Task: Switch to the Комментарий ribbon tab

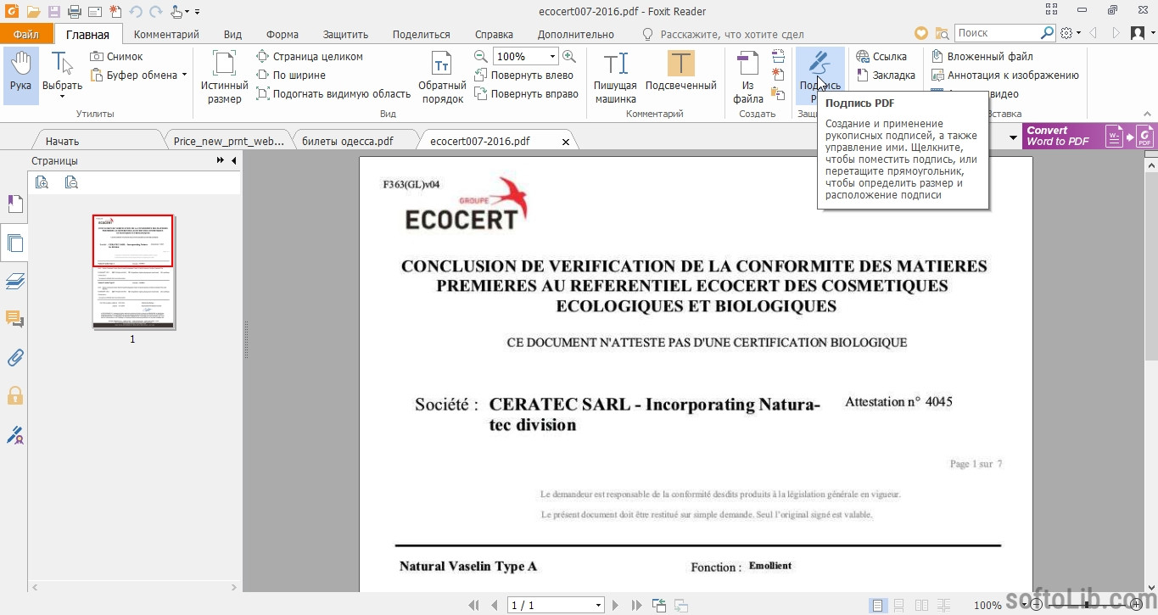Action: (x=166, y=34)
